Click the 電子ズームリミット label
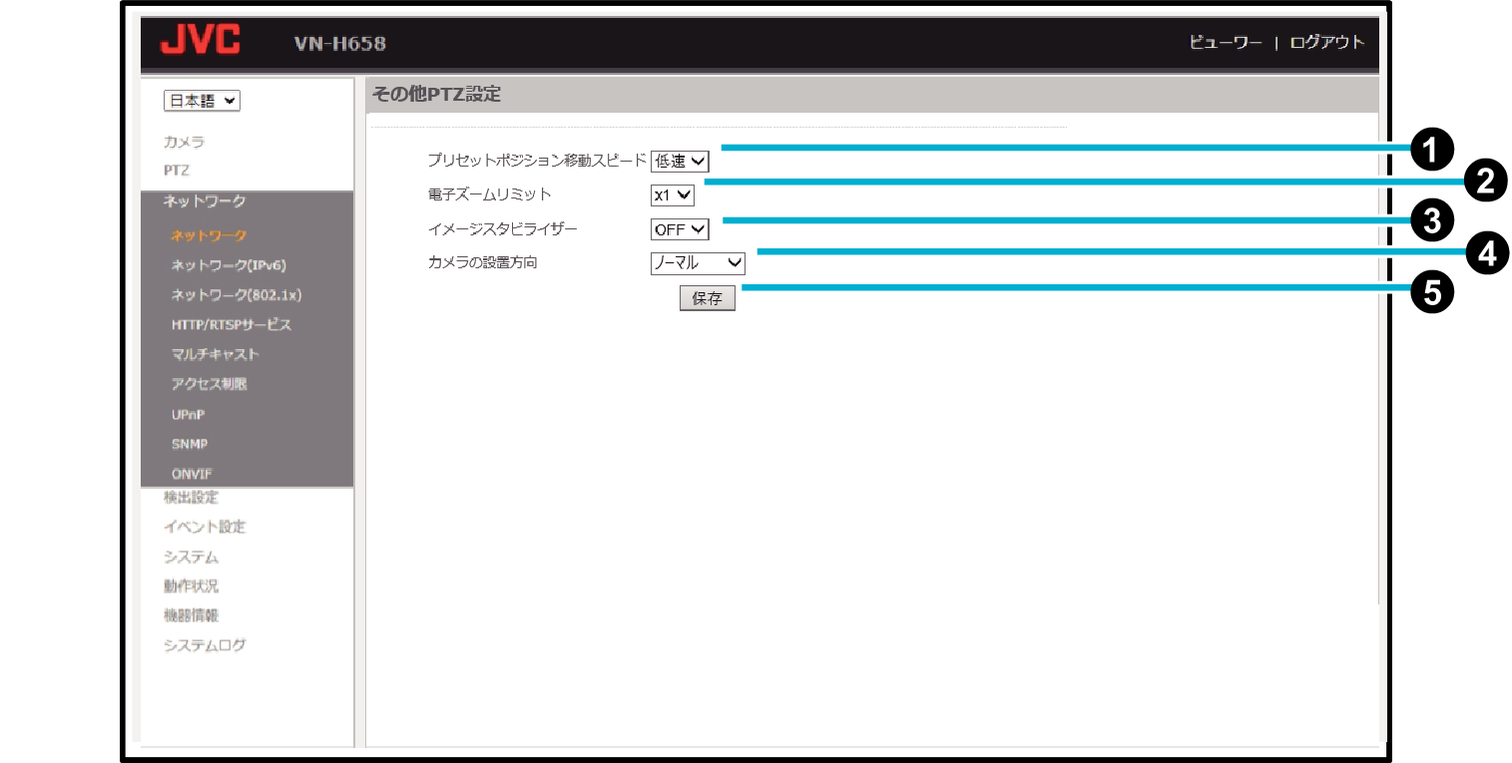This screenshot has width=1512, height=763. [x=489, y=195]
